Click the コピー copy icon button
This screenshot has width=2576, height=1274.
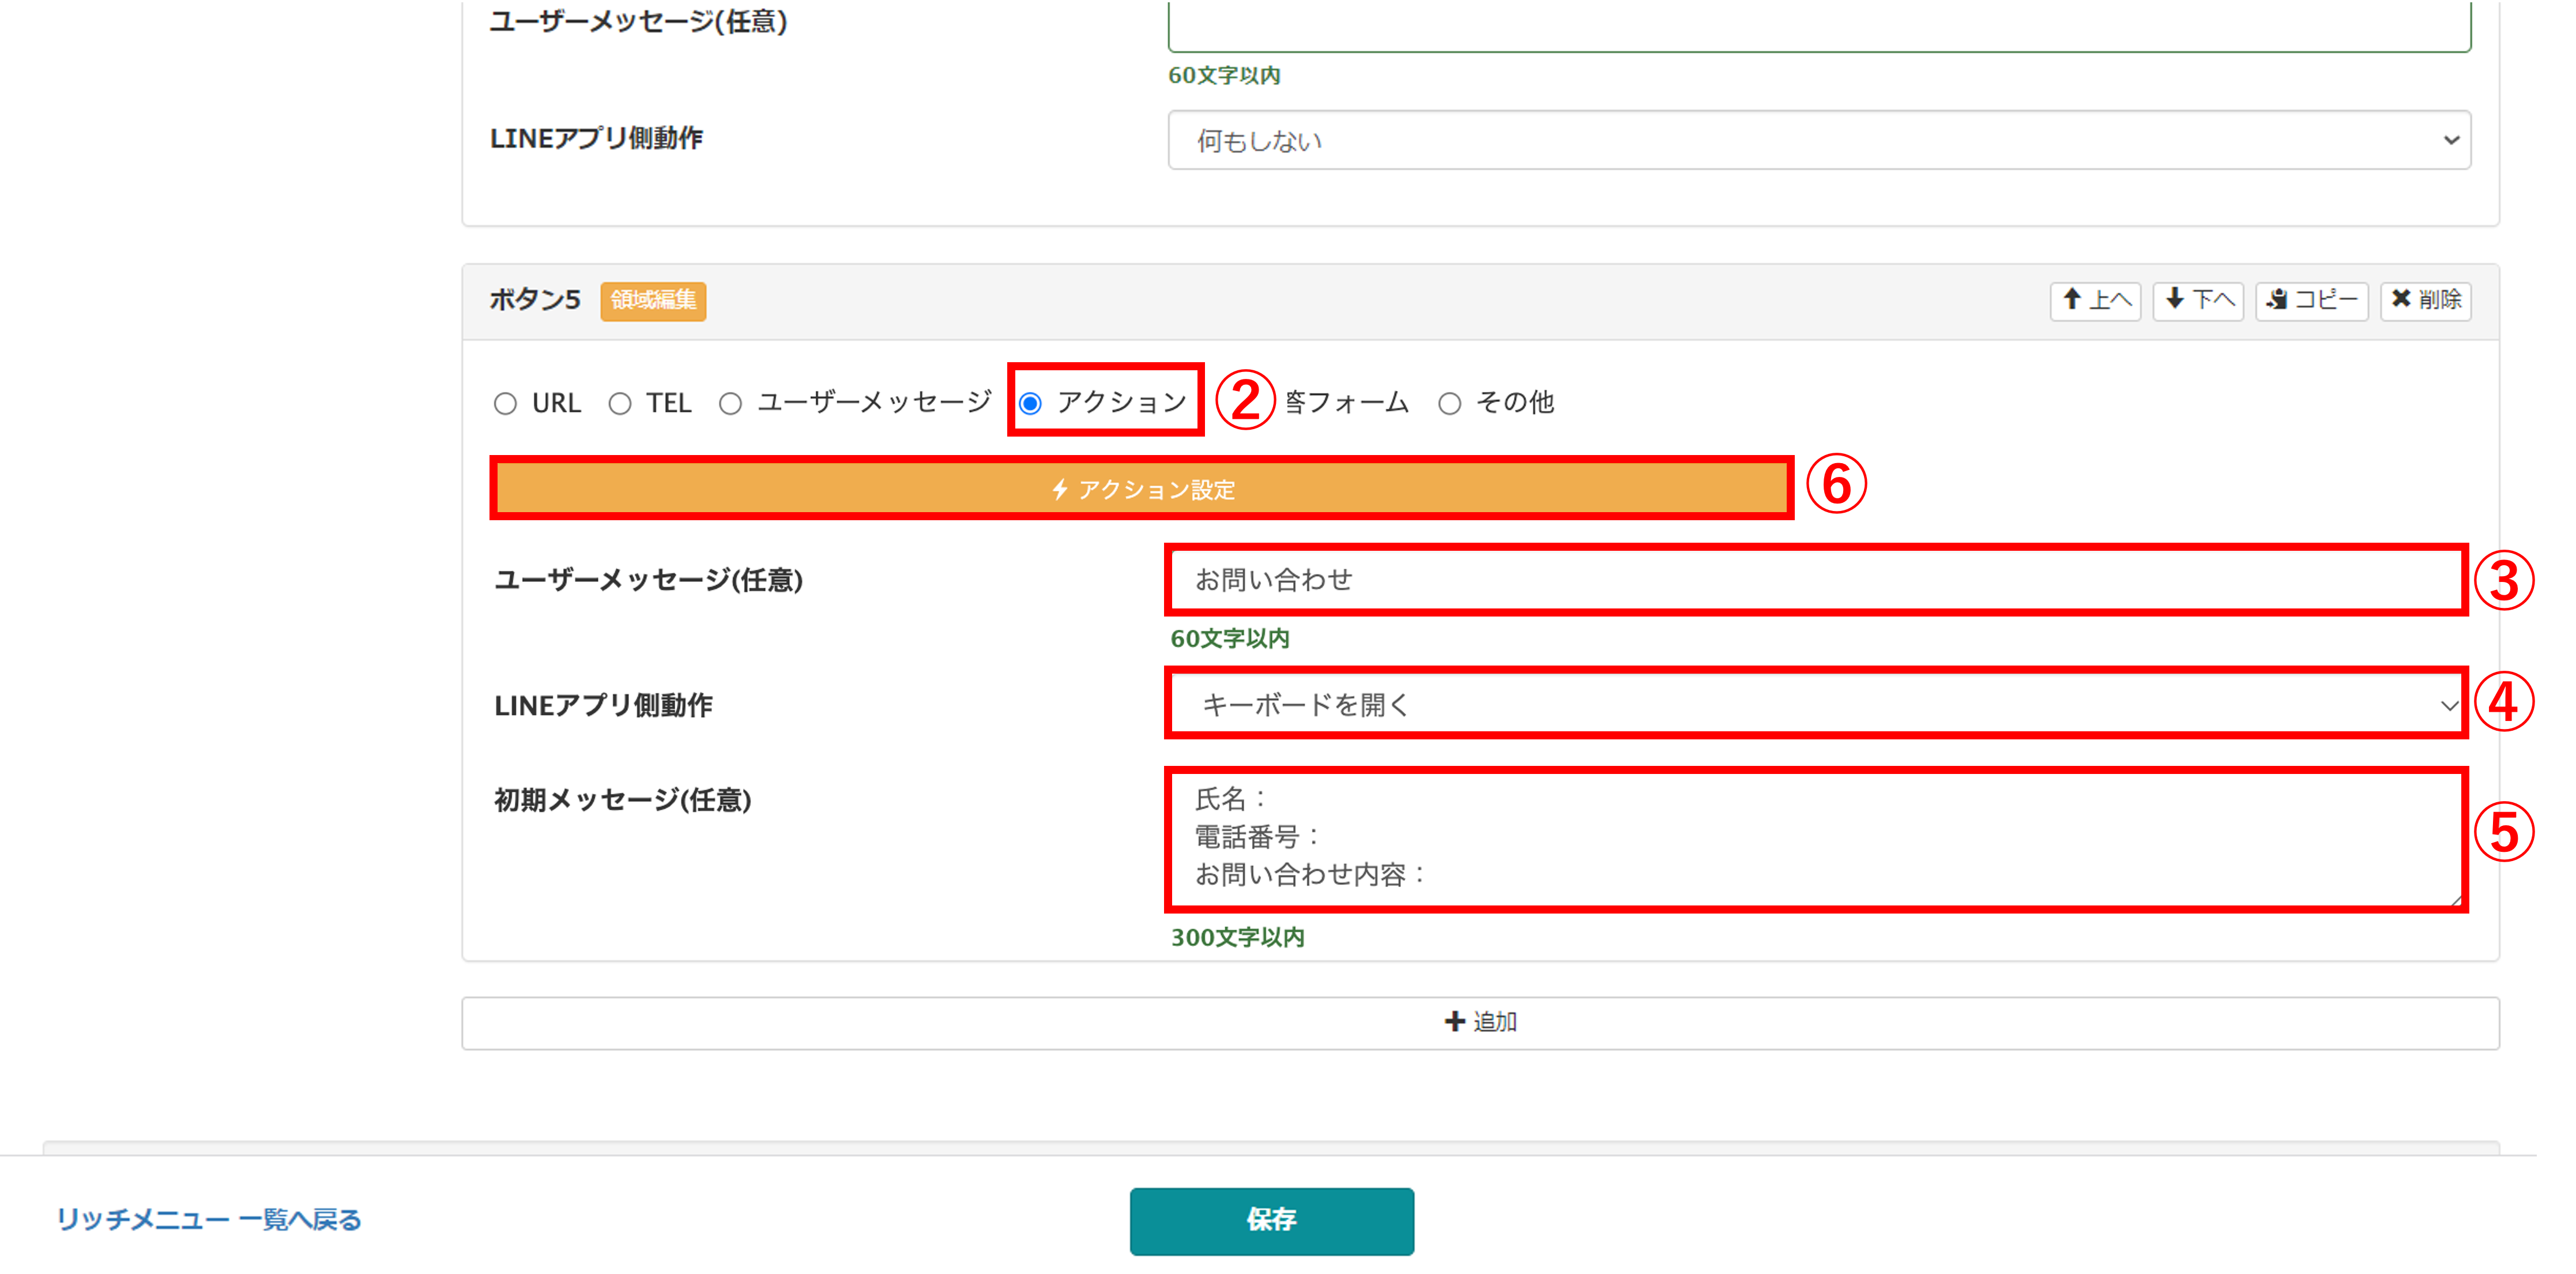tap(2311, 300)
